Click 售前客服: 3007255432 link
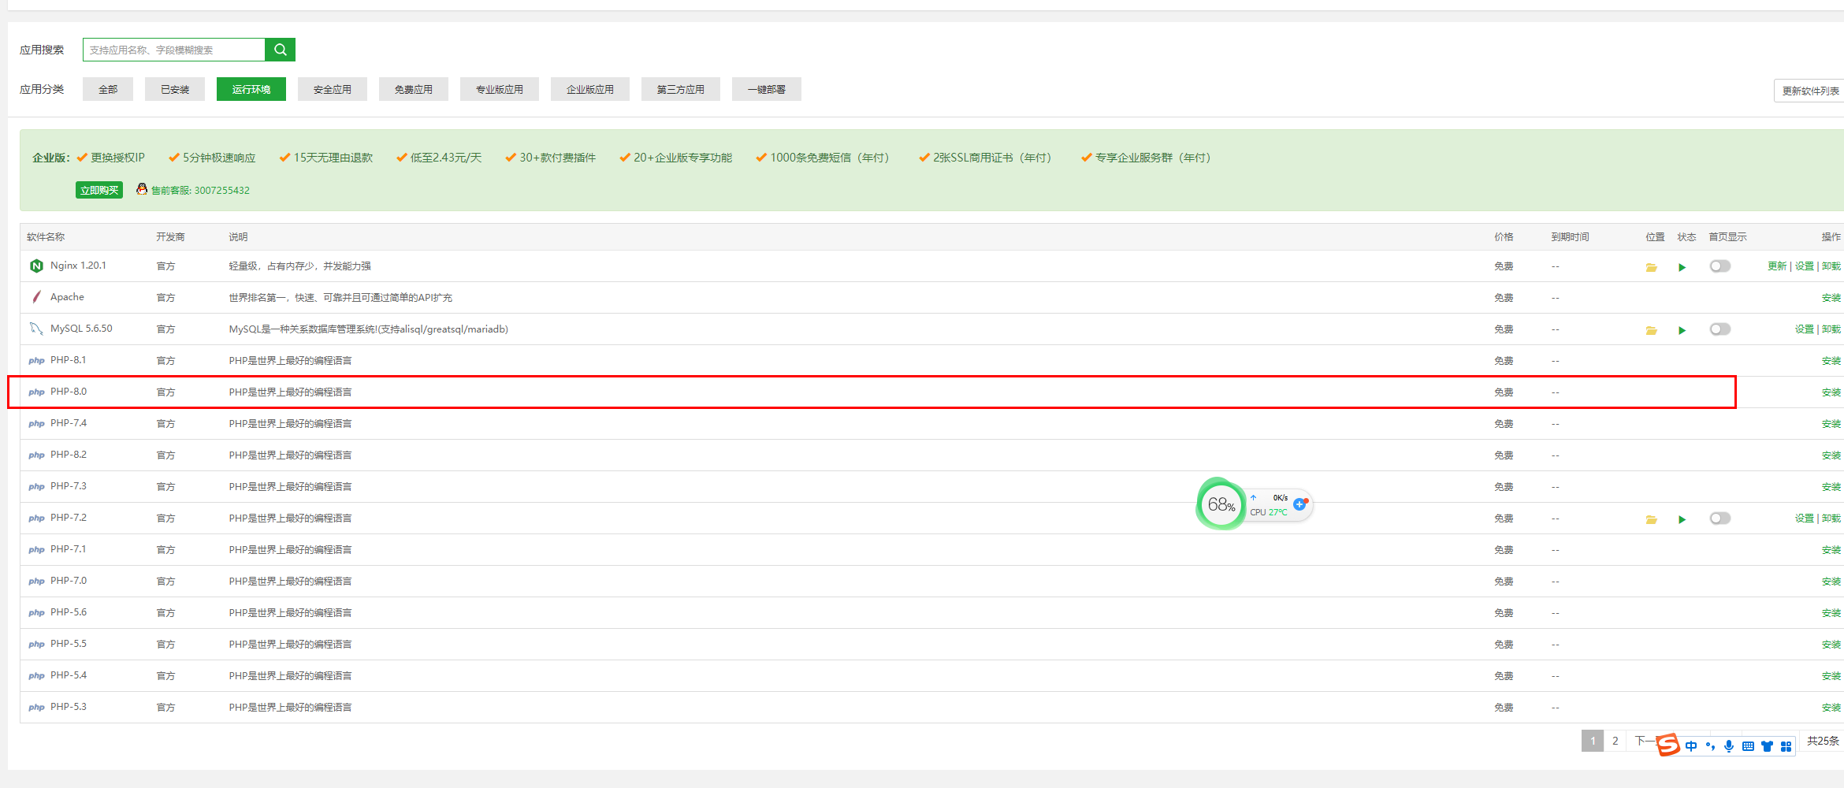 tap(200, 191)
